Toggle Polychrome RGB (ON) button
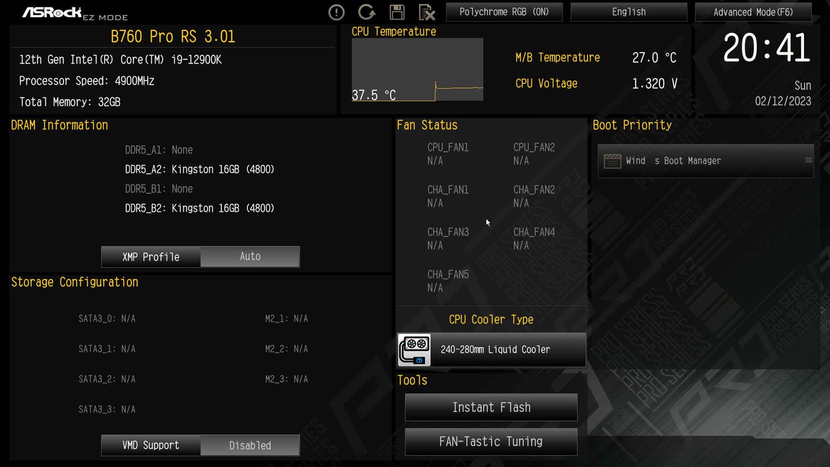Screen dimensions: 830x467 [504, 12]
